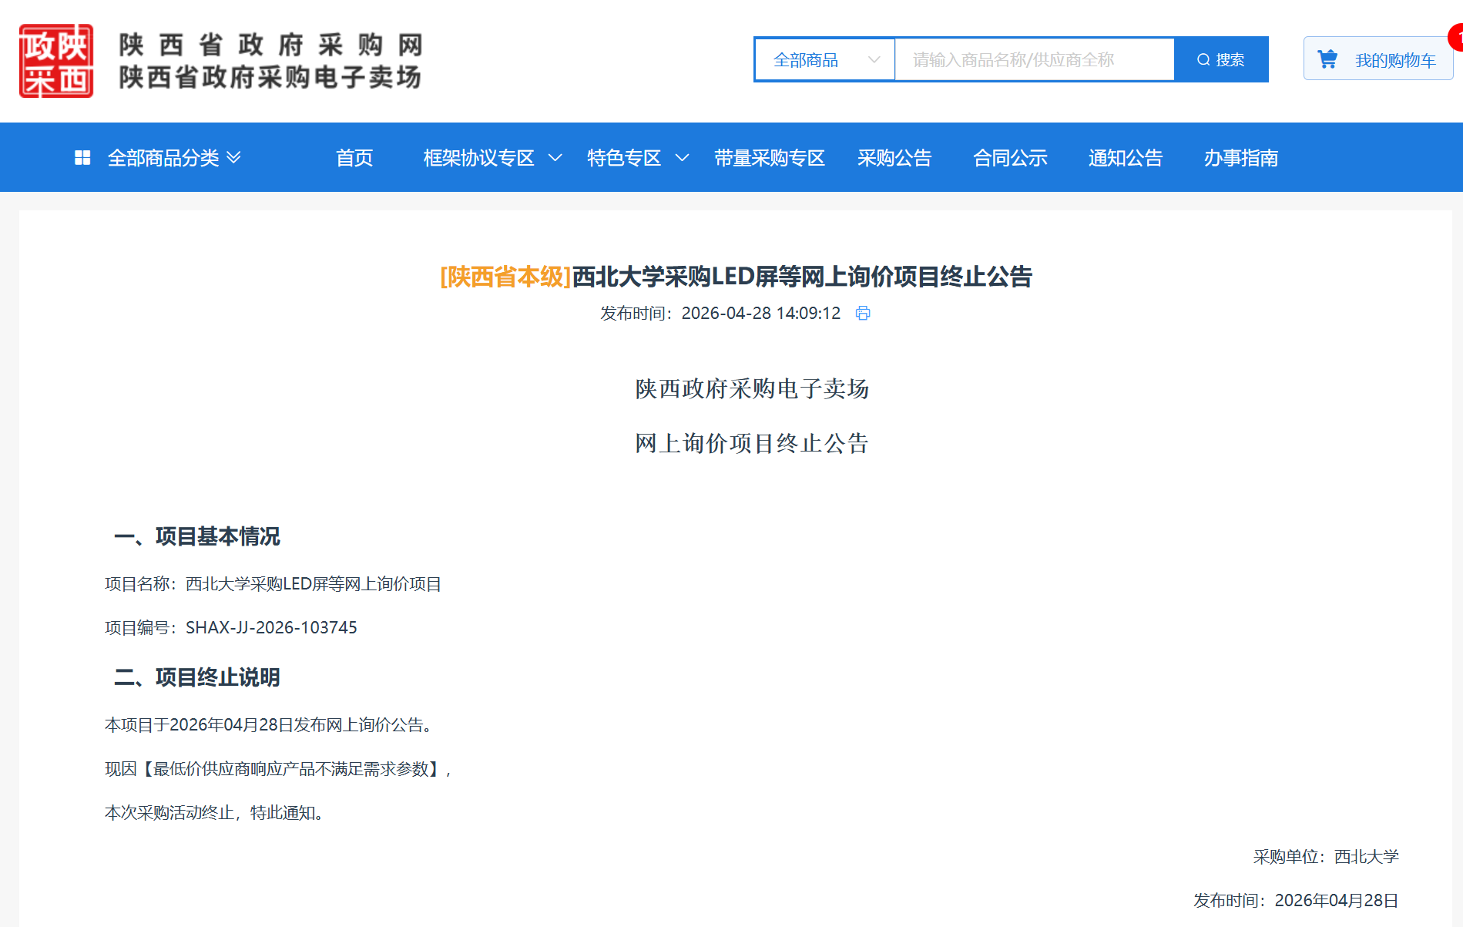Viewport: 1463px width, 927px height.
Task: Click the grid icon for all categories
Action: [x=82, y=158]
